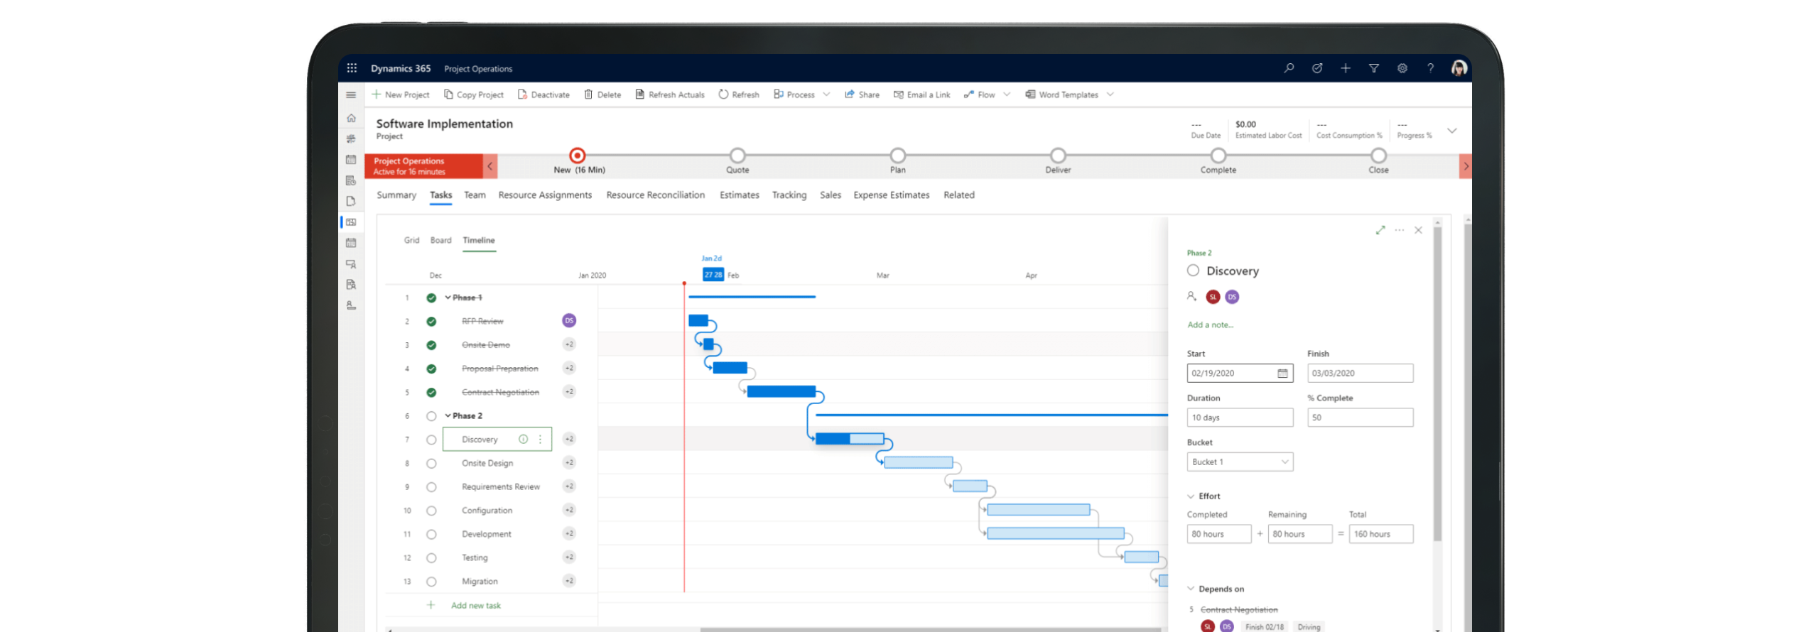Screen dimensions: 1801x632
Task: Collapse the Effort section
Action: 1191,496
